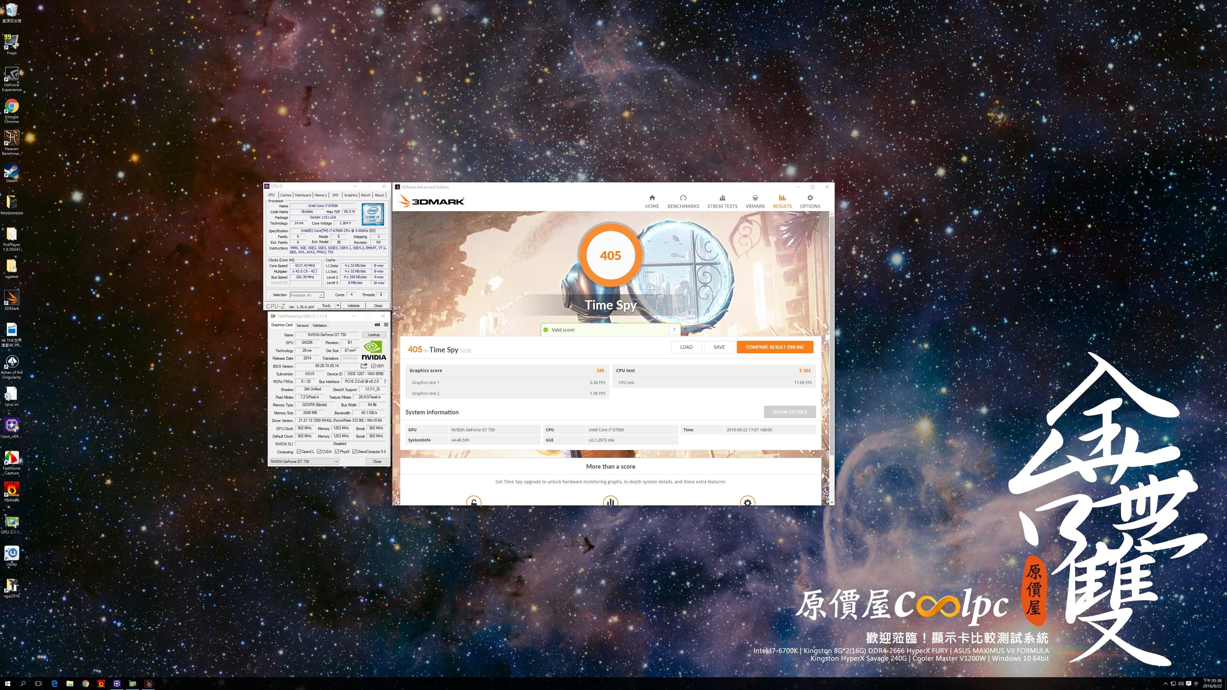The image size is (1227, 690).
Task: Click the Validate button in CPU-Z
Action: tap(353, 306)
